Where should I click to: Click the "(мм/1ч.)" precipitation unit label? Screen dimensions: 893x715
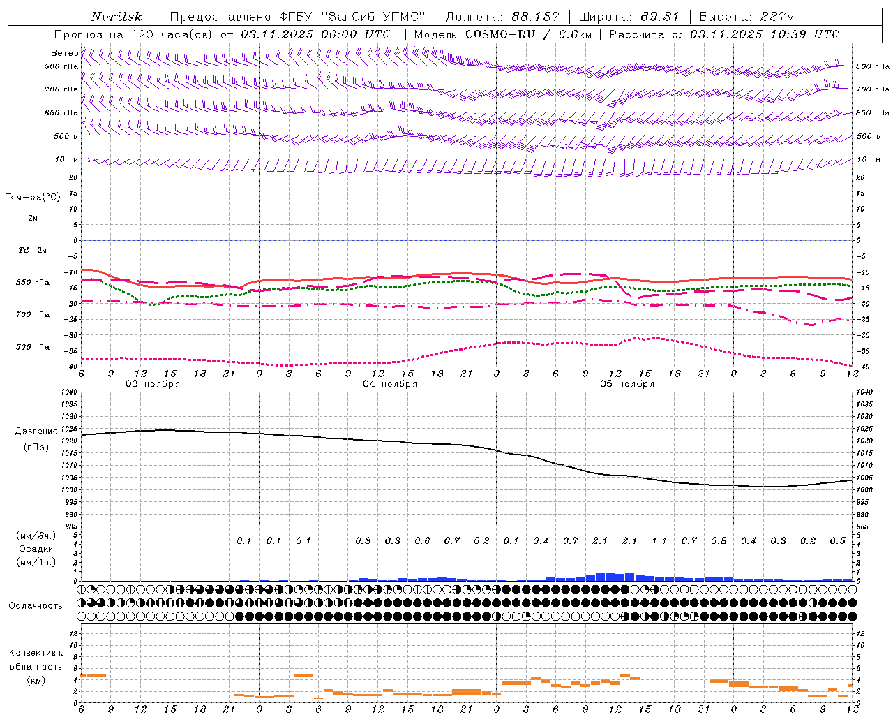point(36,562)
